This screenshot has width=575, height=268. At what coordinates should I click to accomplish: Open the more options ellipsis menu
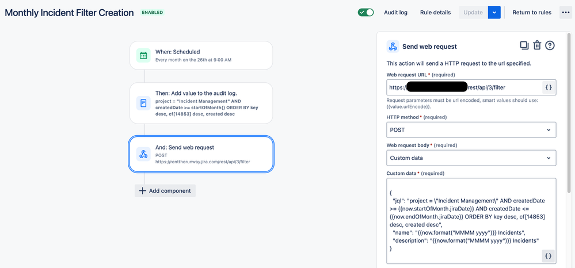coord(565,12)
